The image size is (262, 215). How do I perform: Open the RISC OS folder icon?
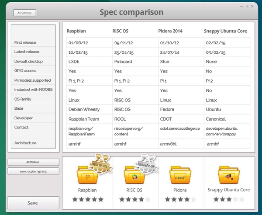(134, 175)
